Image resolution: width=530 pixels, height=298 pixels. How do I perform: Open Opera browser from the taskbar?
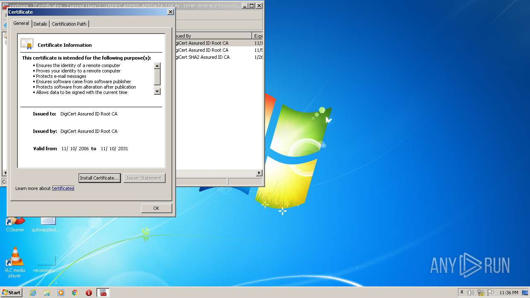89,293
